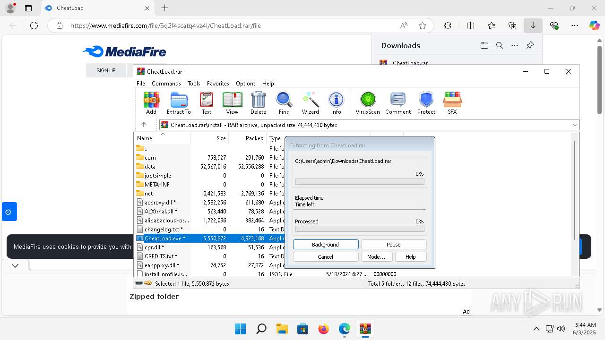Screen dimensions: 605x340
Task: Open the WinRAR File menu
Action: [141, 83]
